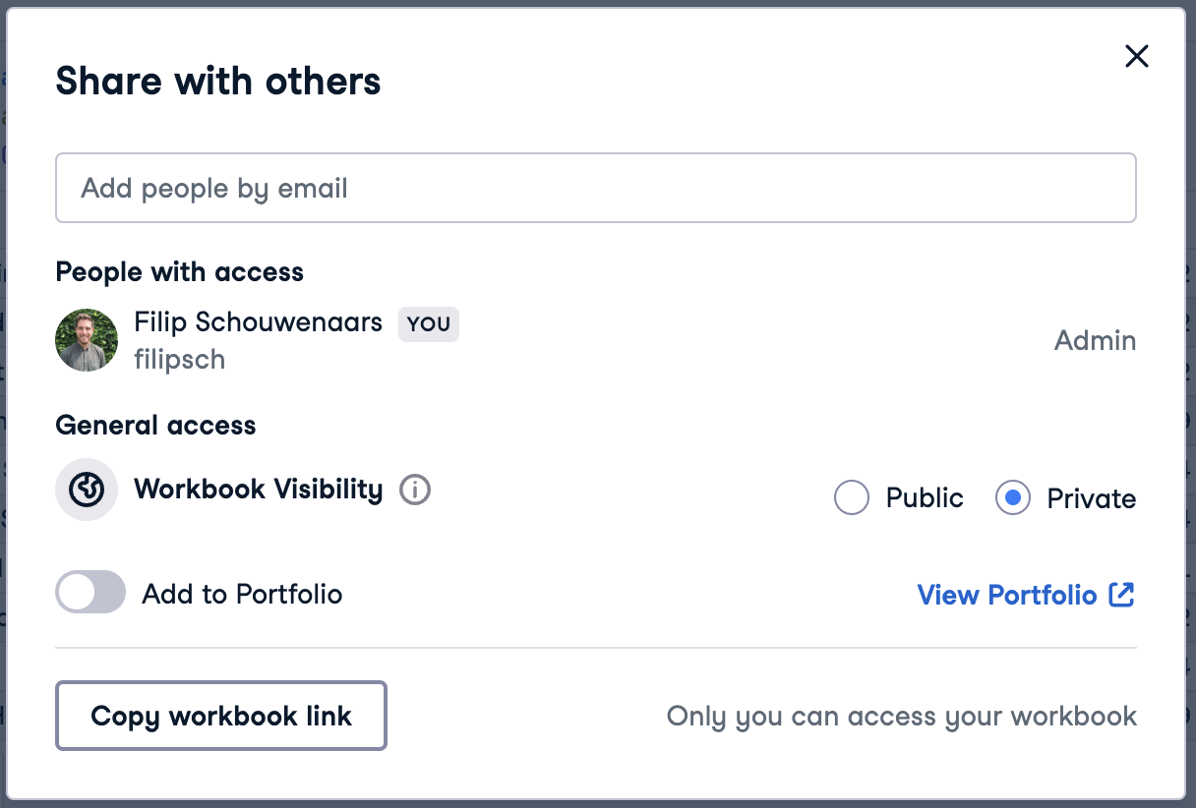Click the General access heading
The width and height of the screenshot is (1196, 808).
[x=155, y=425]
